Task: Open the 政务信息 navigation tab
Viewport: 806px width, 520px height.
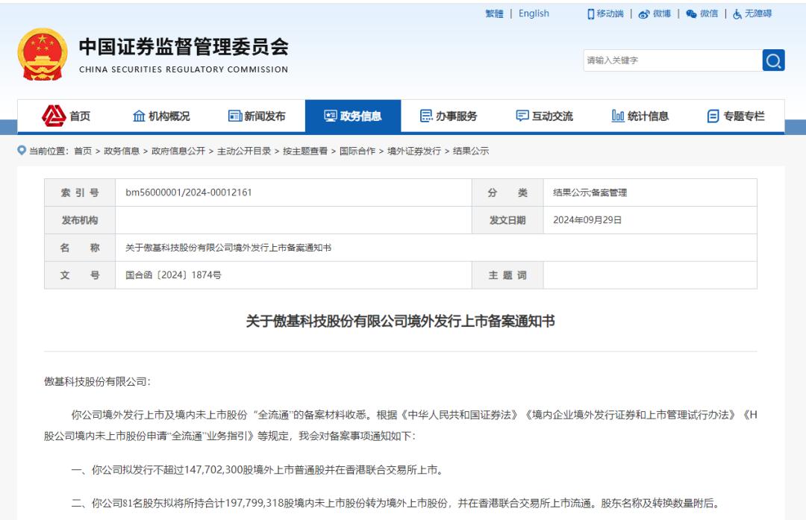Action: [x=352, y=116]
